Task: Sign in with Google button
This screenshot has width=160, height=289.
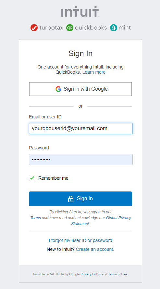Action: [80, 89]
